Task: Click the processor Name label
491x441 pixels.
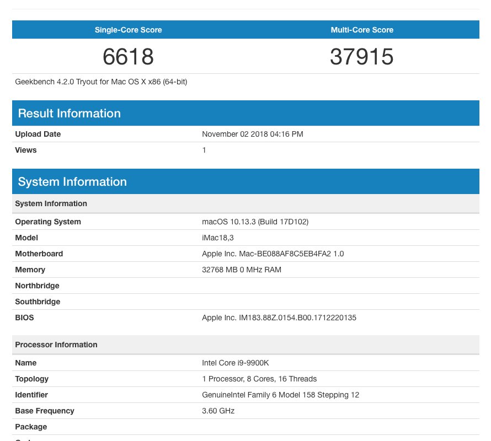Action: tap(26, 363)
